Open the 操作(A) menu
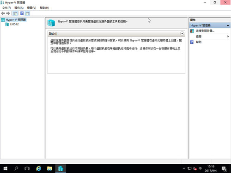 point(19,8)
